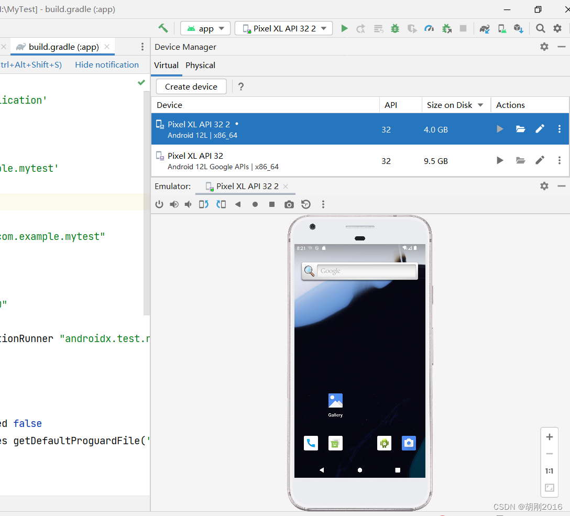Viewport: 570px width, 516px height.
Task: Set emulator zoom to 1:1 actual size
Action: [549, 471]
